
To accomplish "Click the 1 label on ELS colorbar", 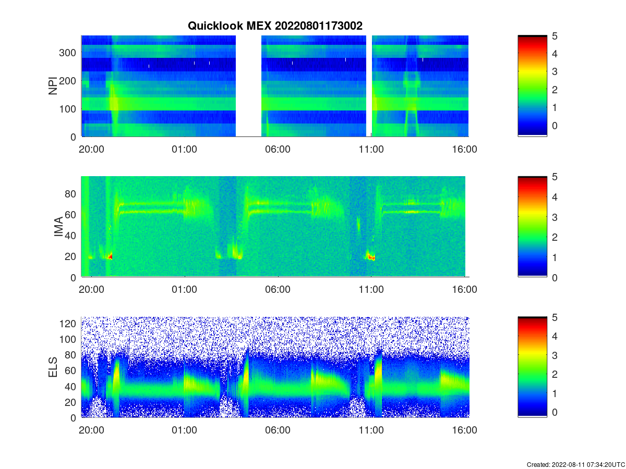I will 555,393.
